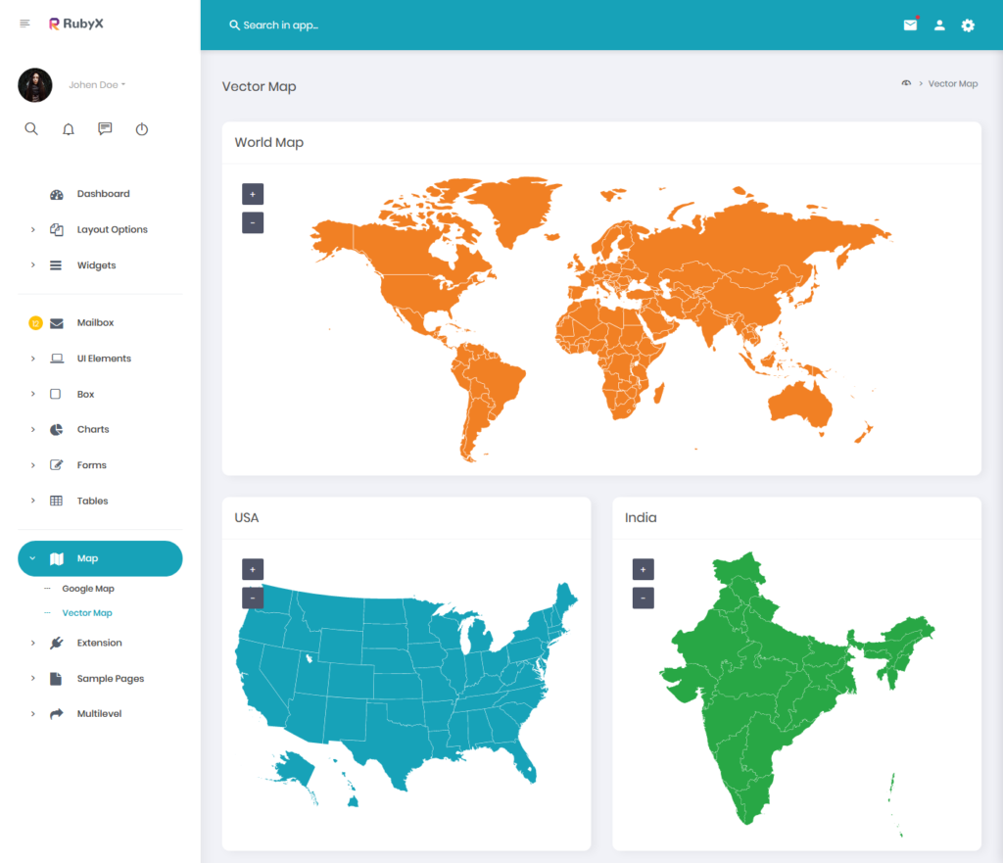Click the Tables grid icon
This screenshot has width=1003, height=863.
[x=55, y=501]
